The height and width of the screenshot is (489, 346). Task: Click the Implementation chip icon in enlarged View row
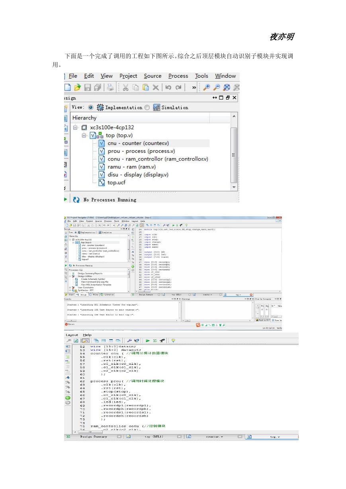coord(100,108)
